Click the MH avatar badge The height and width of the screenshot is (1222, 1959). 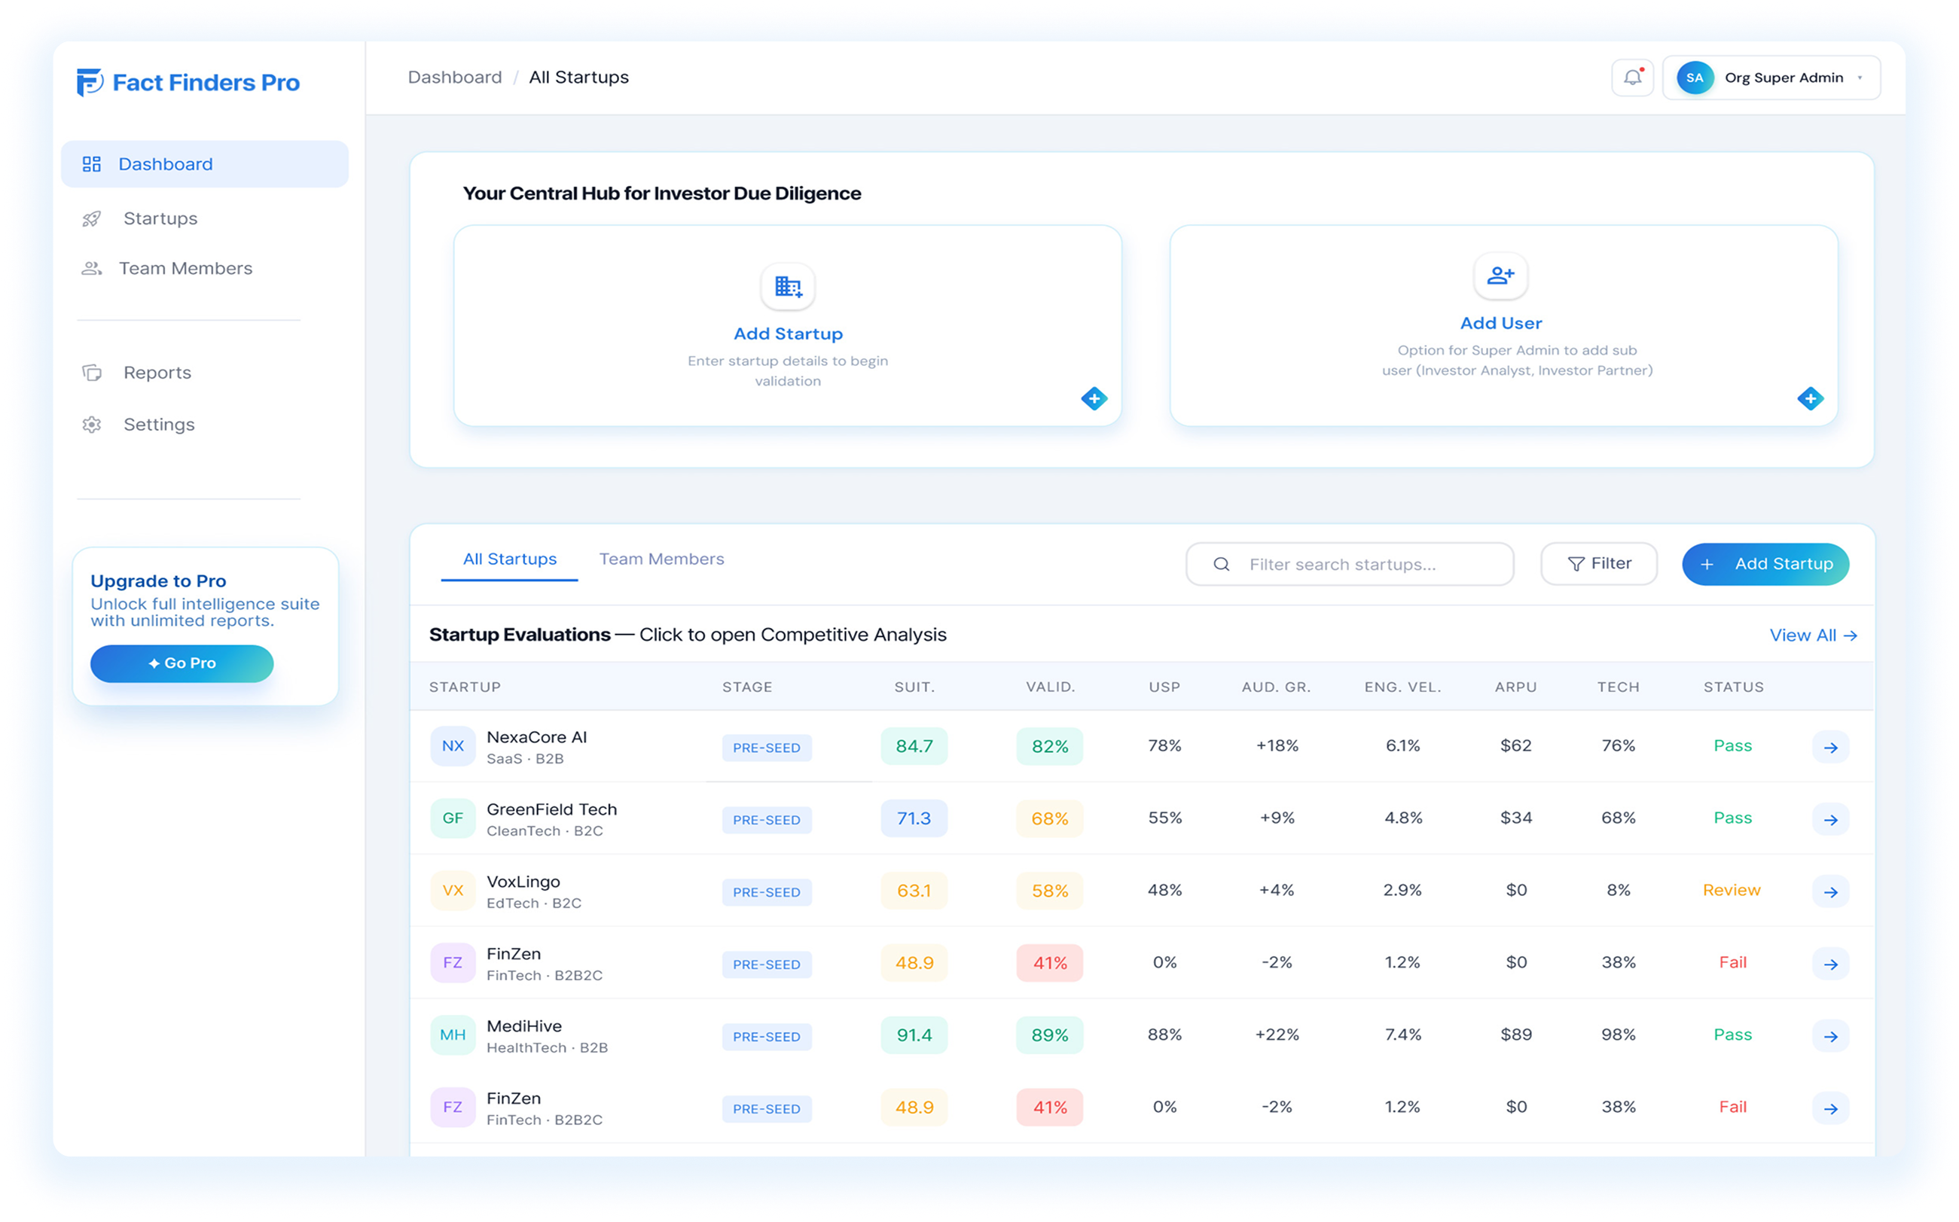click(453, 1035)
